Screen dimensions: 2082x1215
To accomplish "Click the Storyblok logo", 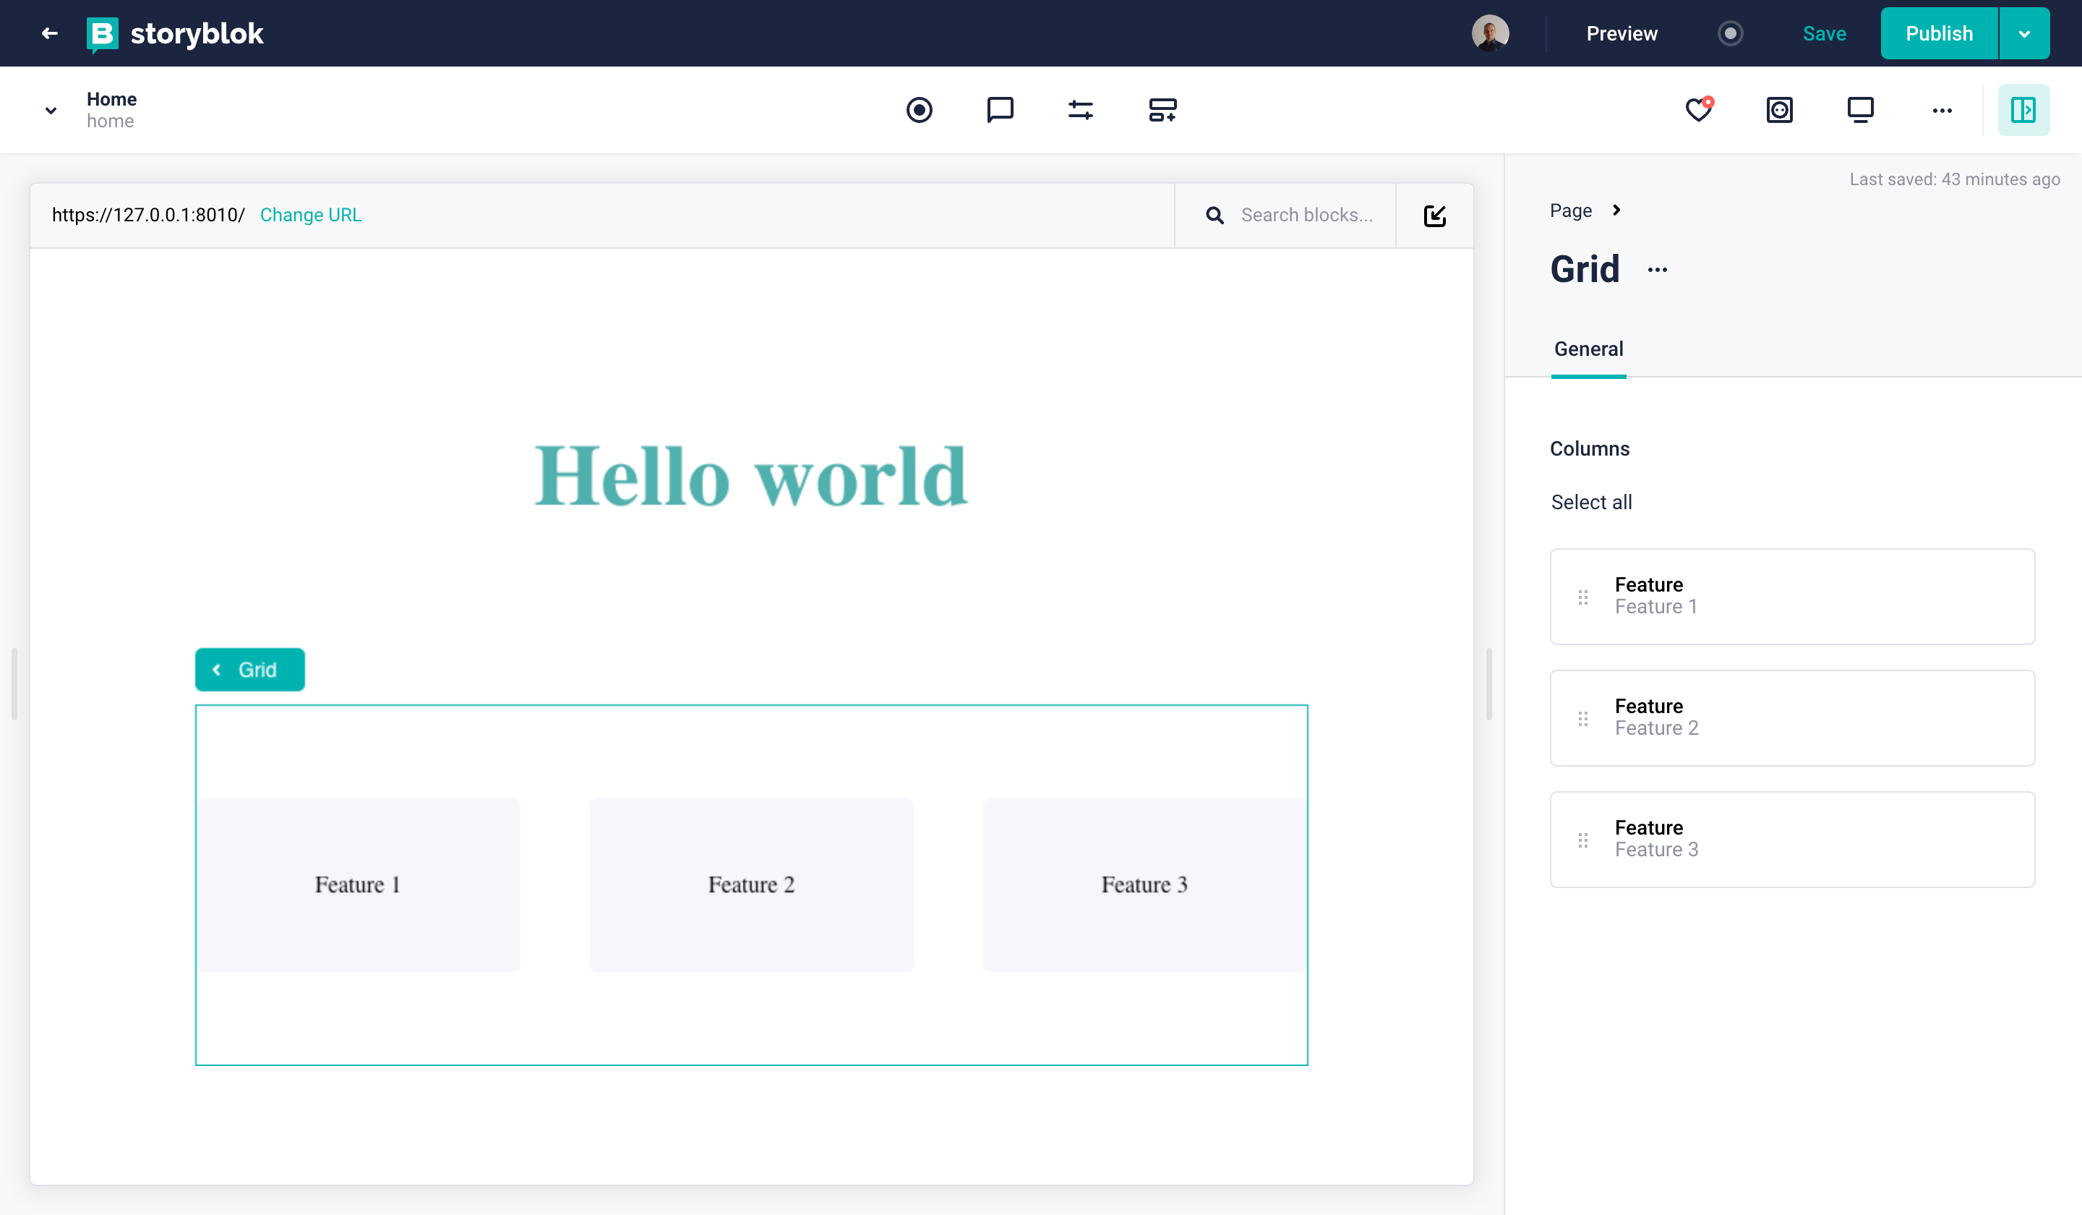I will point(175,34).
